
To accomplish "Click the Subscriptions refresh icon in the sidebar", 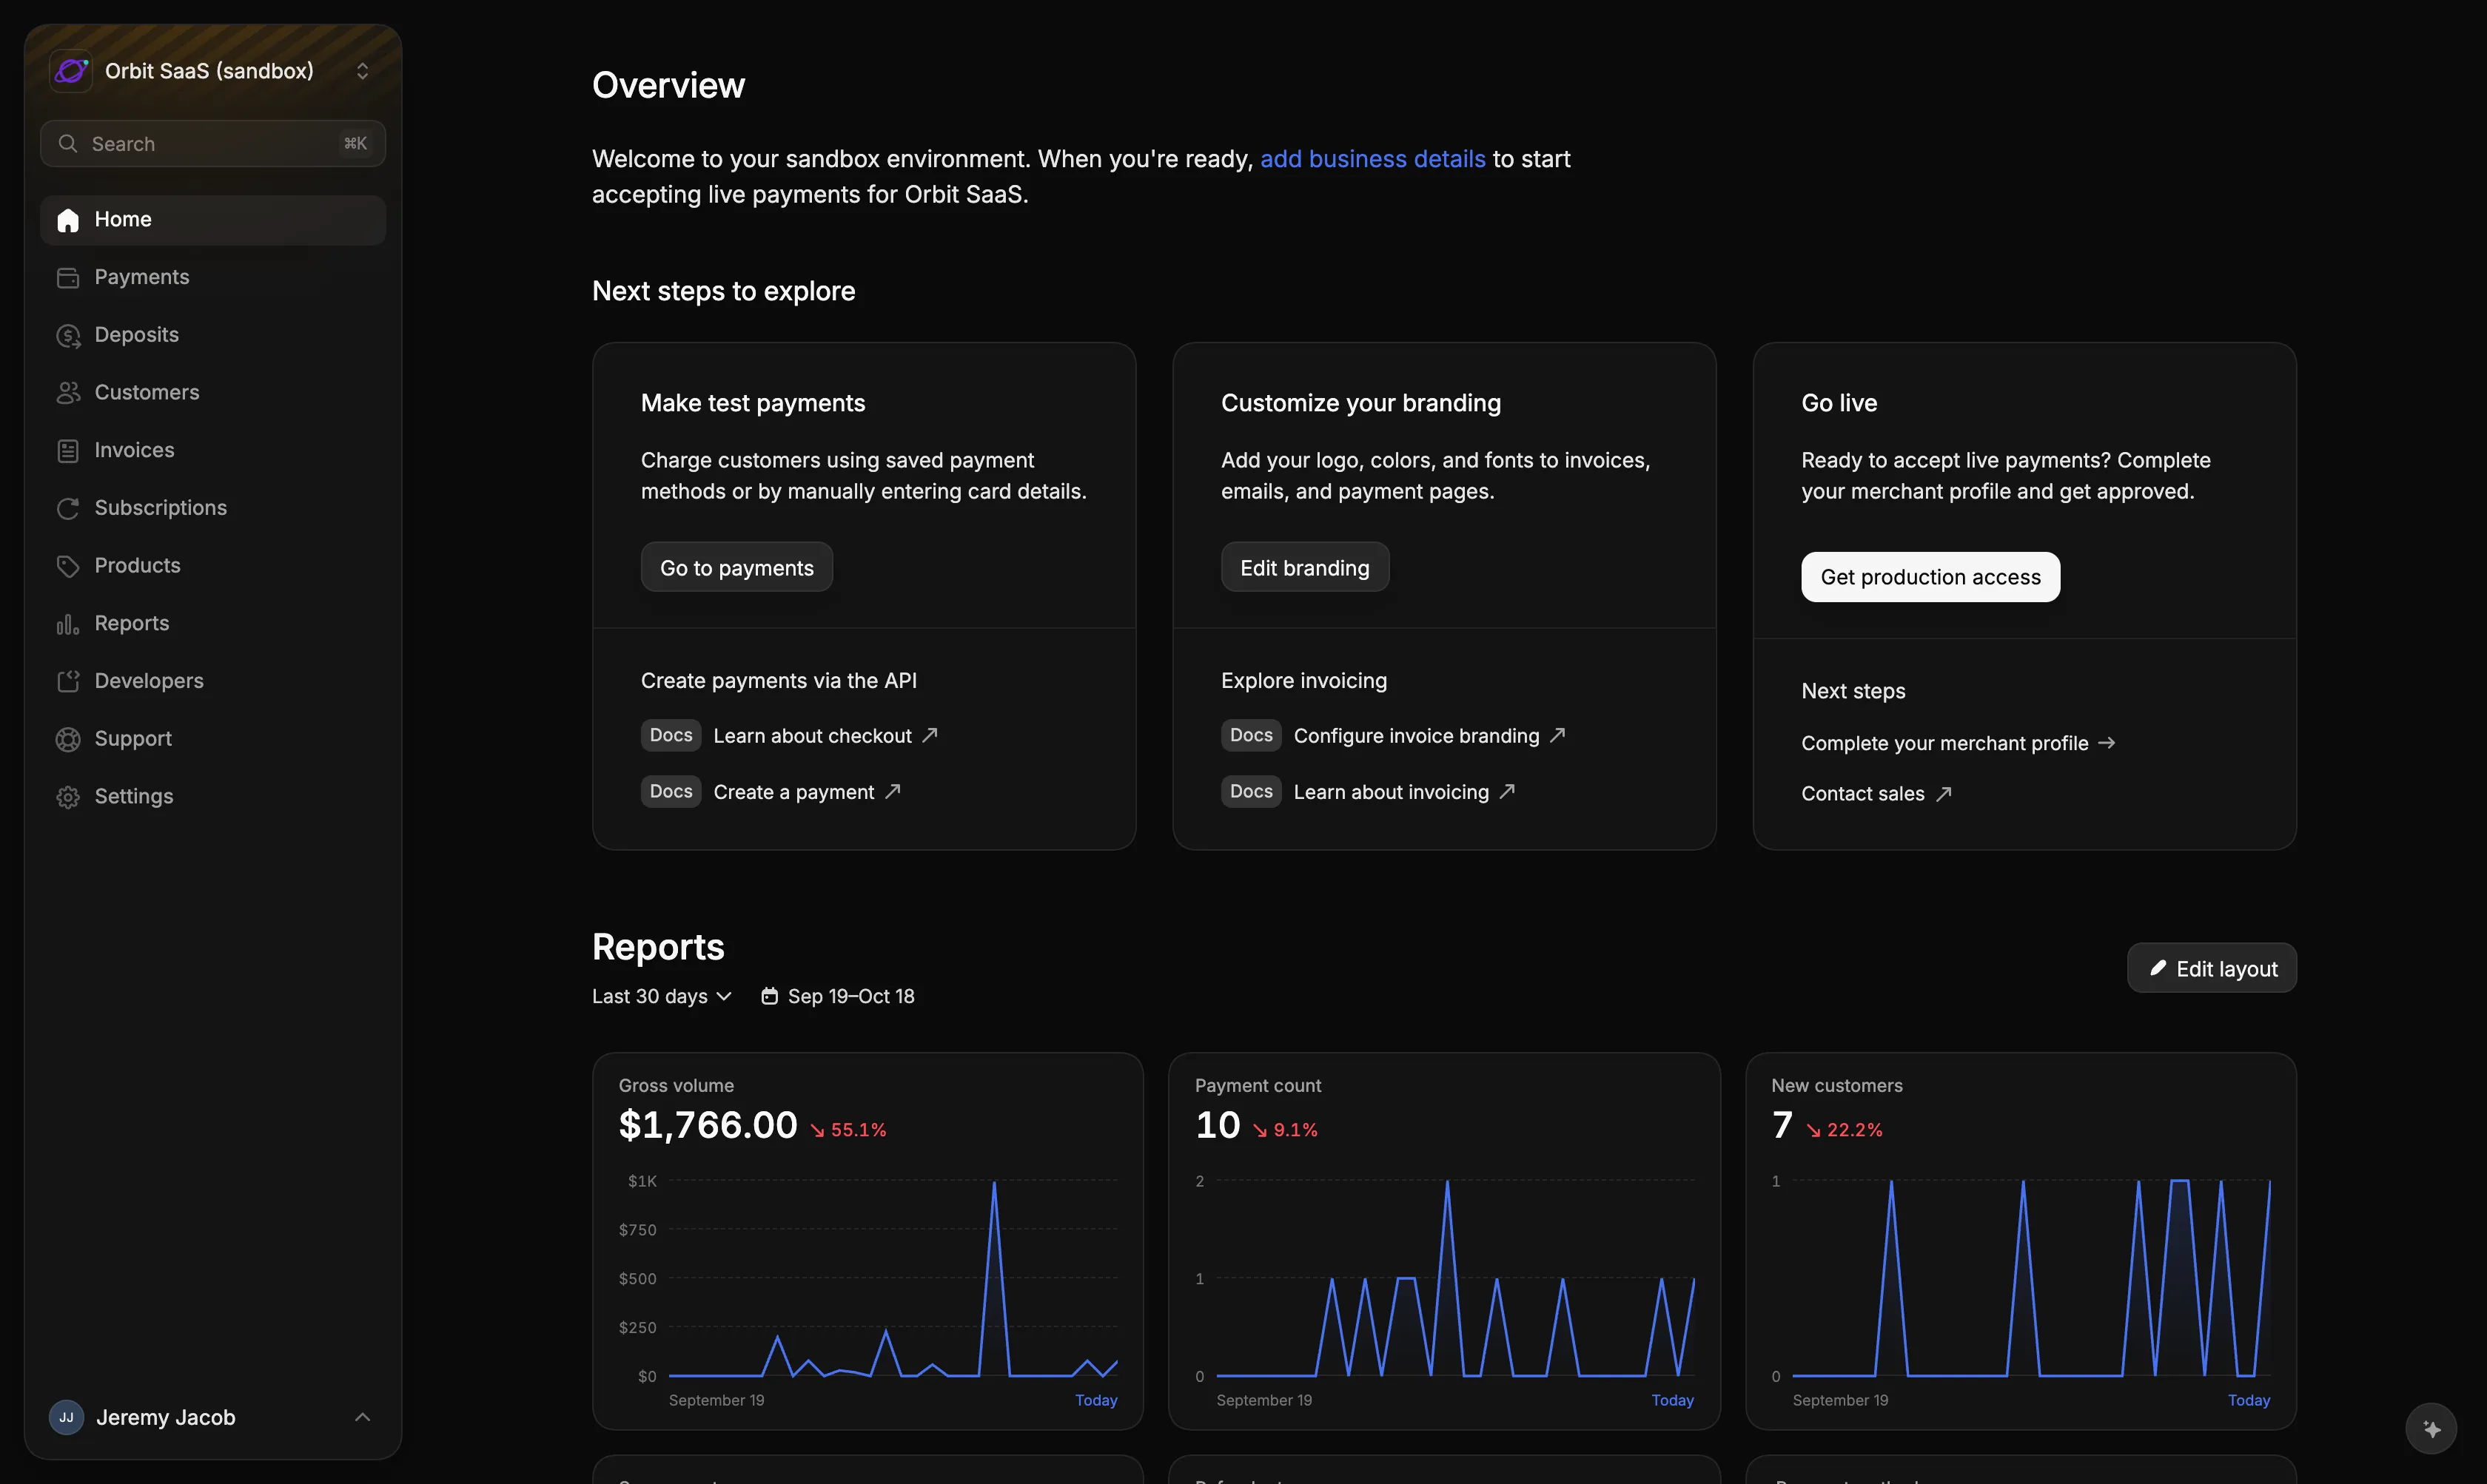I will click(68, 509).
